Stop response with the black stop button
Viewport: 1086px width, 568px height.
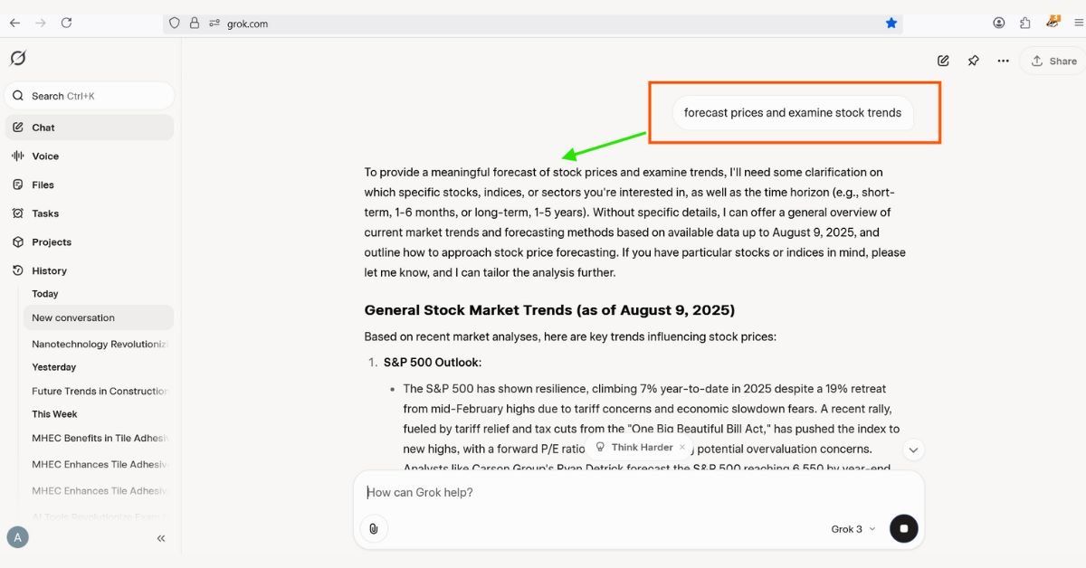[903, 528]
